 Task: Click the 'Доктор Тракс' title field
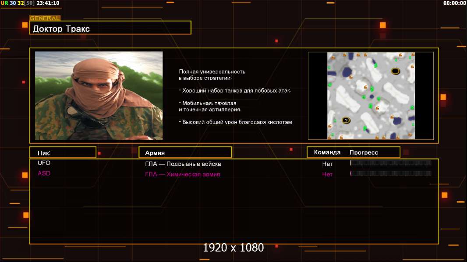point(110,28)
